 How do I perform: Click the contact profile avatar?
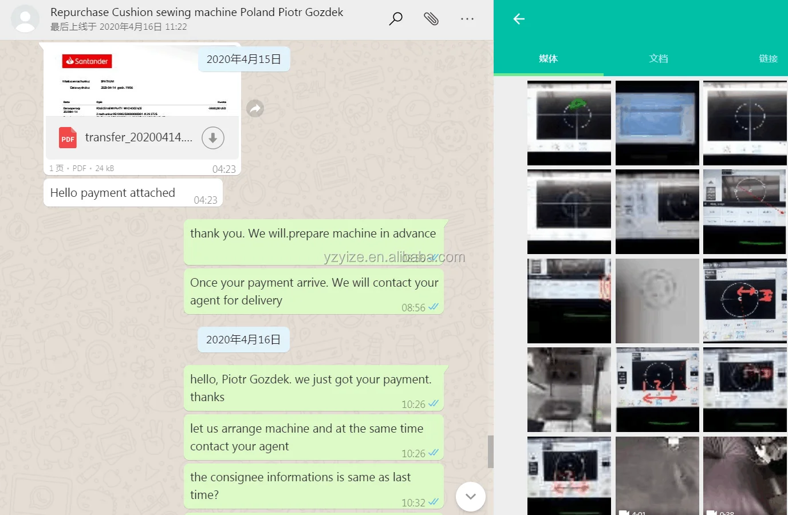pyautogui.click(x=25, y=19)
